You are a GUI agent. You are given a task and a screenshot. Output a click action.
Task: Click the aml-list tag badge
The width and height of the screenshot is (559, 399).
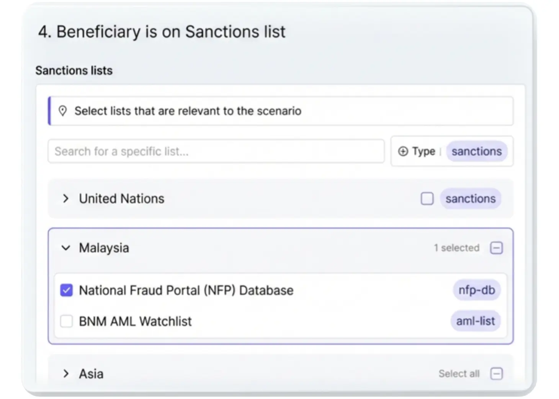pyautogui.click(x=476, y=321)
